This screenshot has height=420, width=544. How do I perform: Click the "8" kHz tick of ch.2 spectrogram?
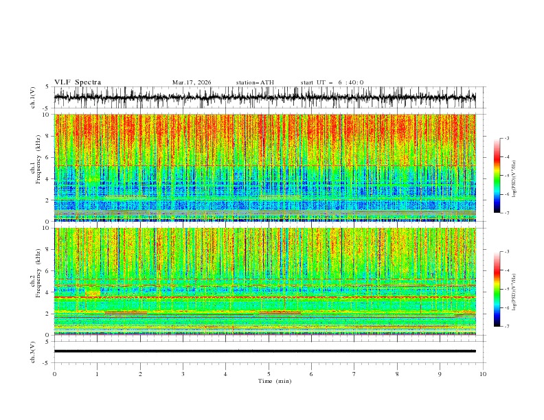tap(47, 250)
